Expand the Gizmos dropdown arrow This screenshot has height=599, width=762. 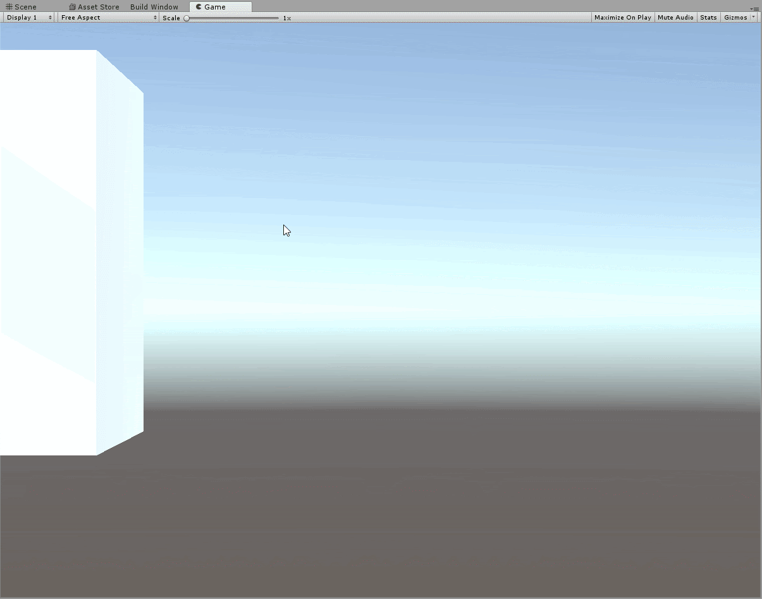point(753,18)
